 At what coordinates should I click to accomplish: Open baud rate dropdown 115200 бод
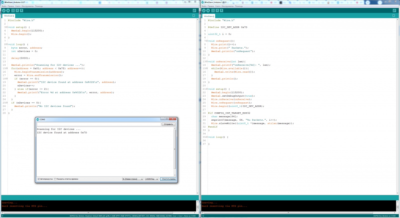tap(151, 179)
